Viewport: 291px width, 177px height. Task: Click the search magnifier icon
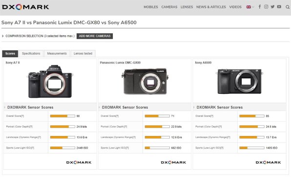288,7
